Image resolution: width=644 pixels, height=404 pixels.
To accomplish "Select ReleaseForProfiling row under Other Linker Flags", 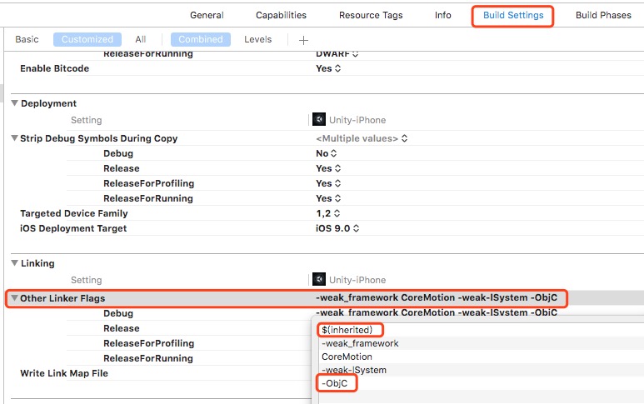I will point(148,343).
